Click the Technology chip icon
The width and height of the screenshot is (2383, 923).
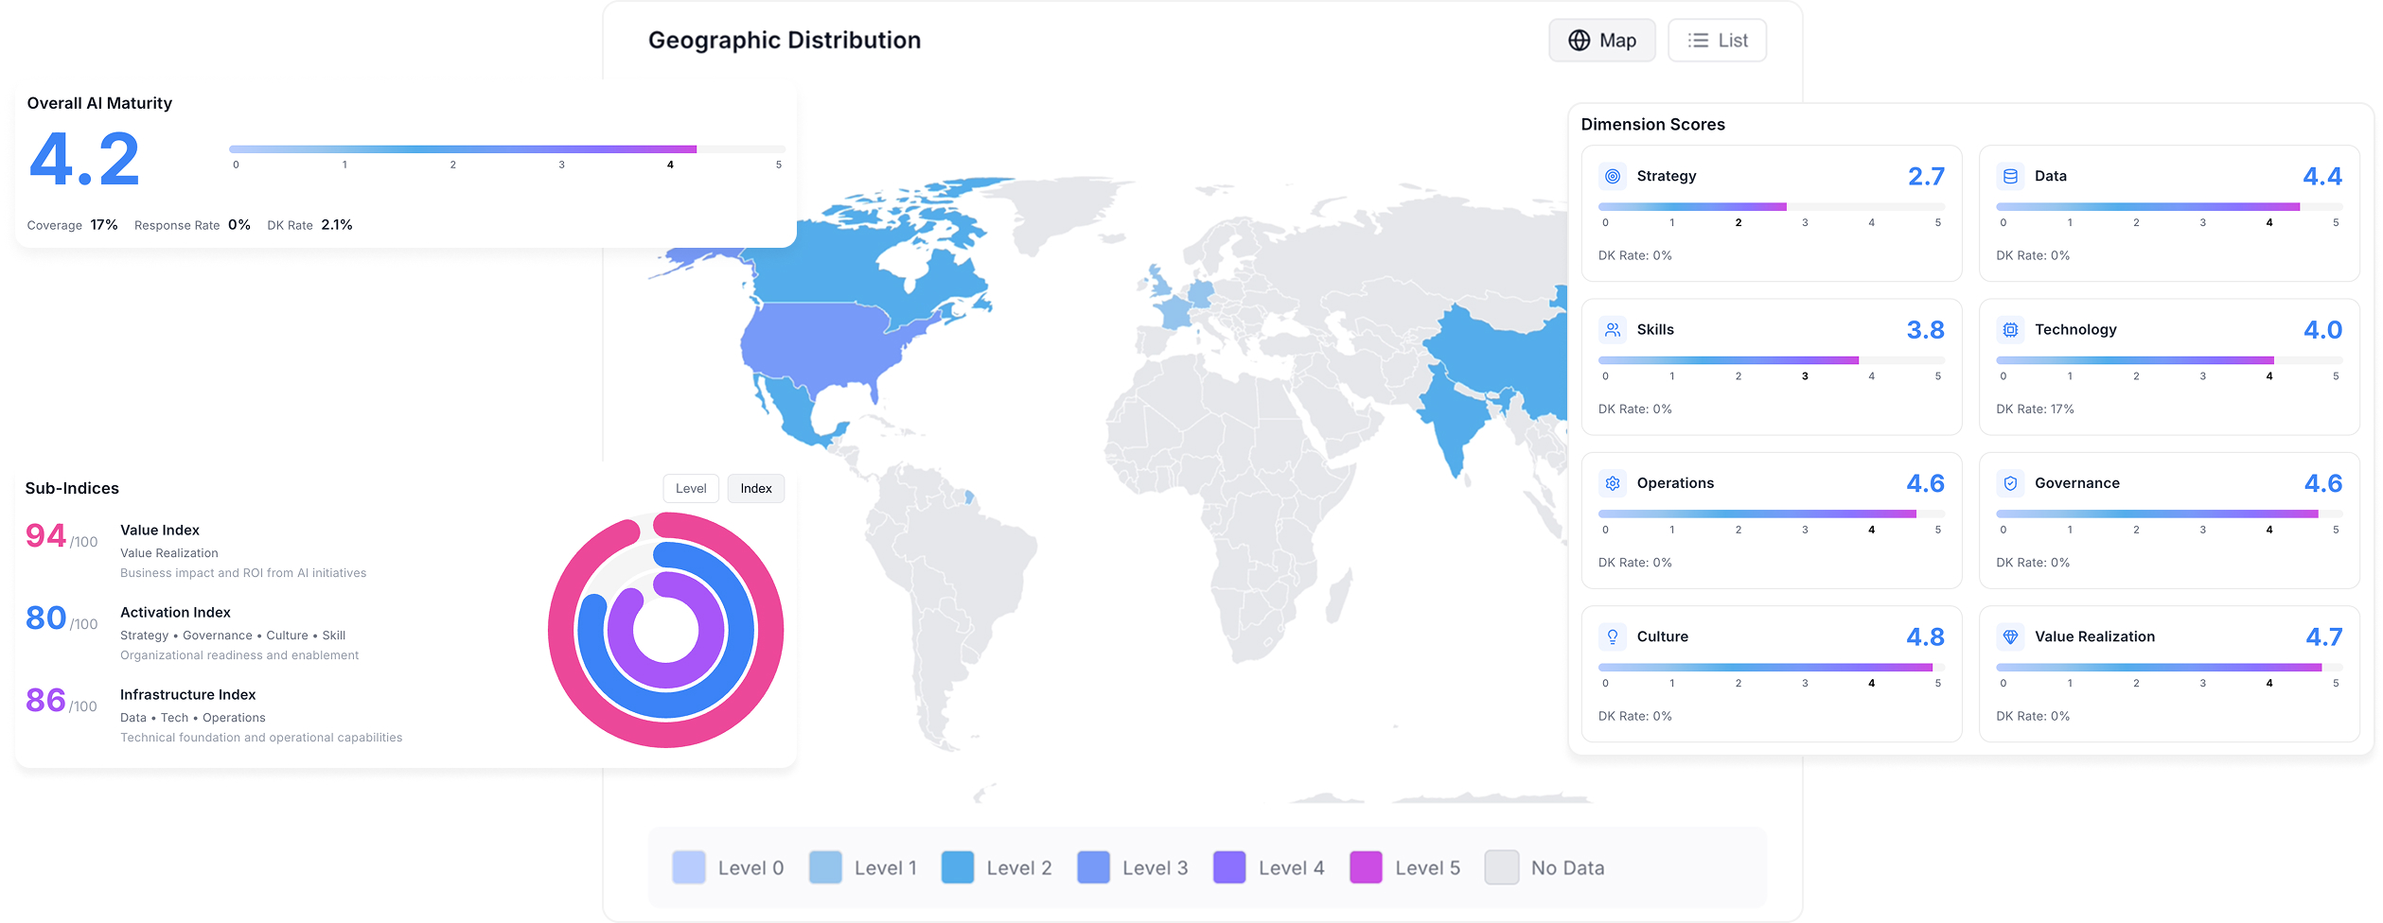pyautogui.click(x=2010, y=329)
